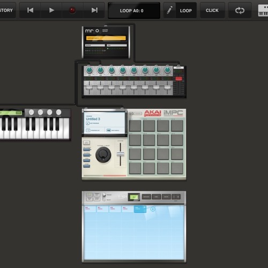The height and width of the screenshot is (268, 268).
Task: Add a pattern with the circled plus icon
Action: tap(153, 209)
